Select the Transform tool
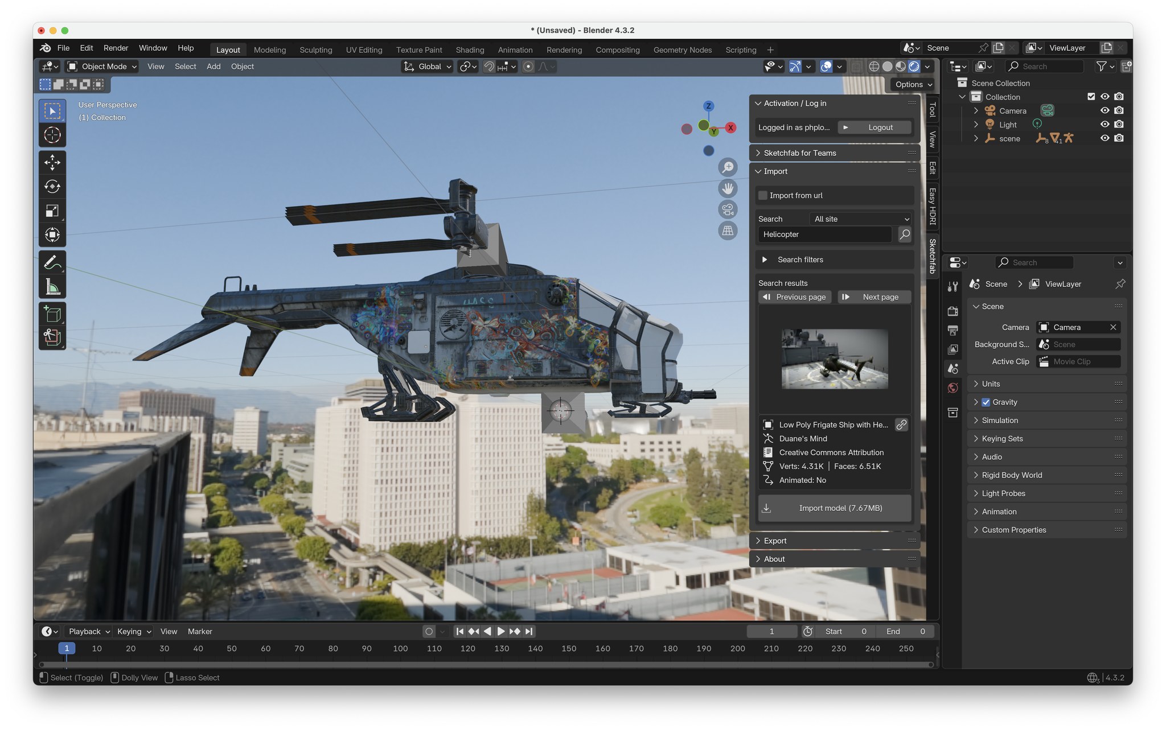This screenshot has height=729, width=1166. click(52, 235)
